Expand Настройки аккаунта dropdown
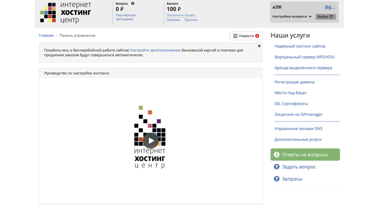Viewport: 375px width, 205px height. point(292,16)
